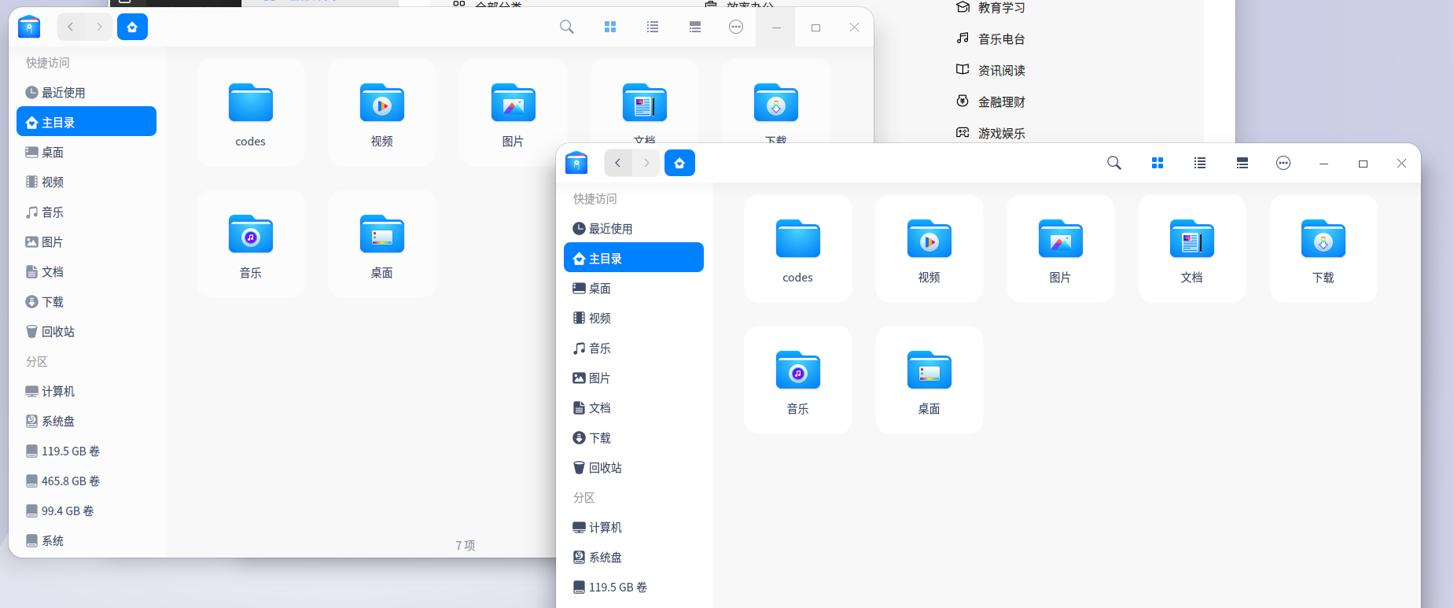Select 游戏娱乐 category in app store

[990, 133]
